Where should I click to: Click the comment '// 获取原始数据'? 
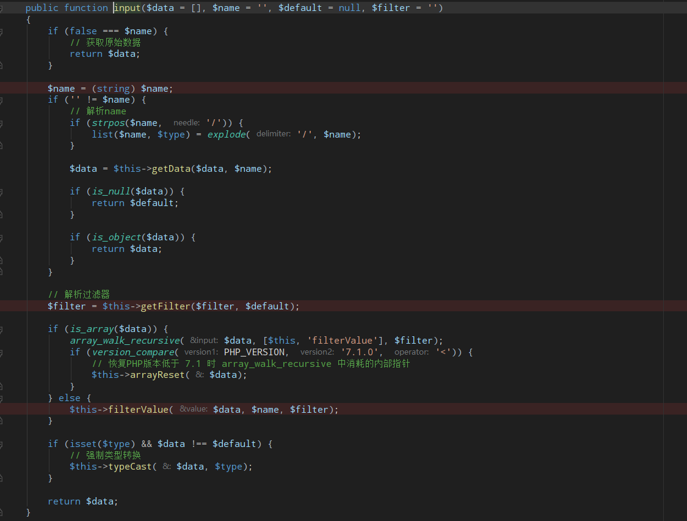point(105,43)
